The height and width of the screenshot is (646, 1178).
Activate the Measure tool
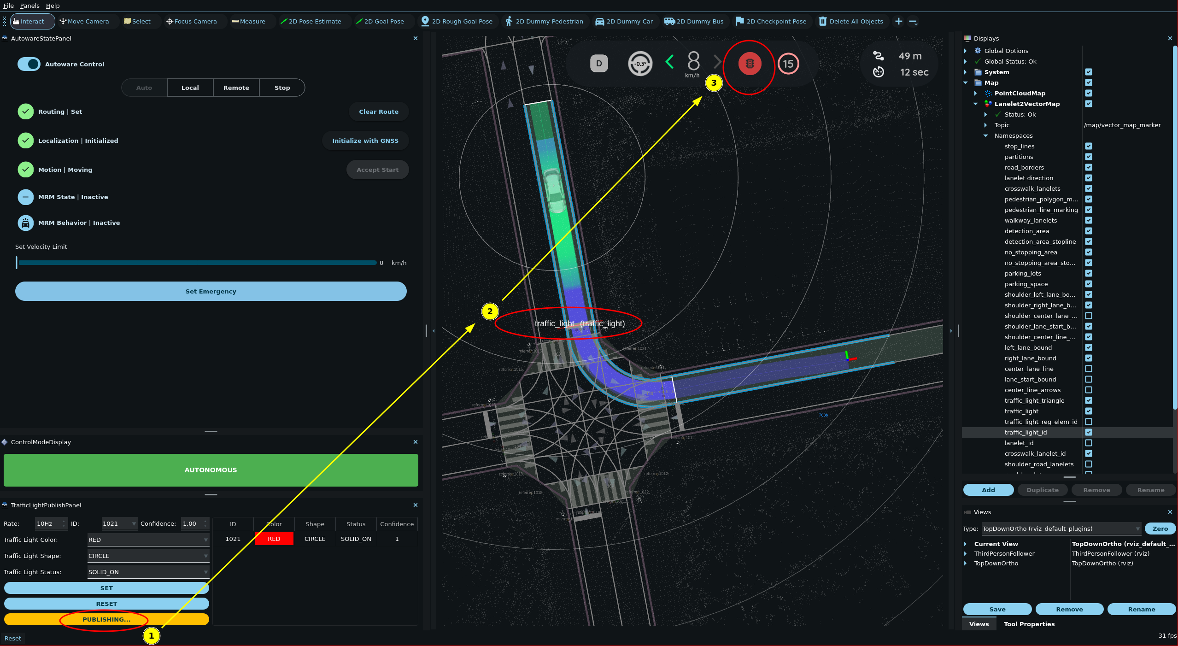(248, 21)
